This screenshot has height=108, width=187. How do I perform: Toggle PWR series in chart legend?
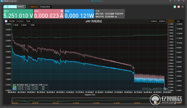pos(32,25)
